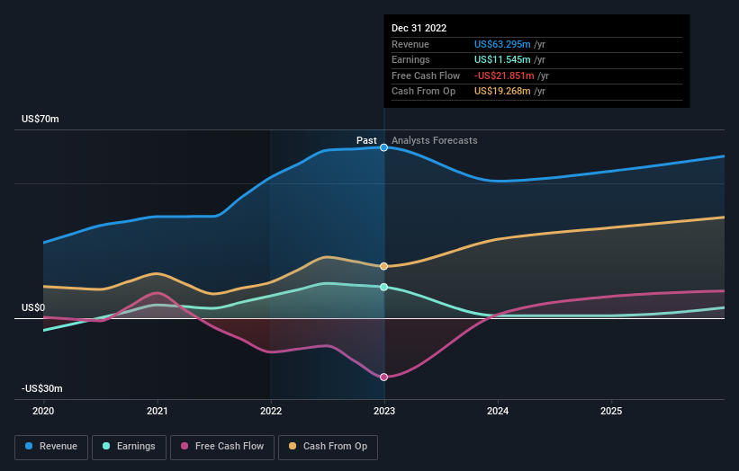Click the -US$21.851m free cash flow value
This screenshot has width=739, height=471.
tap(504, 76)
